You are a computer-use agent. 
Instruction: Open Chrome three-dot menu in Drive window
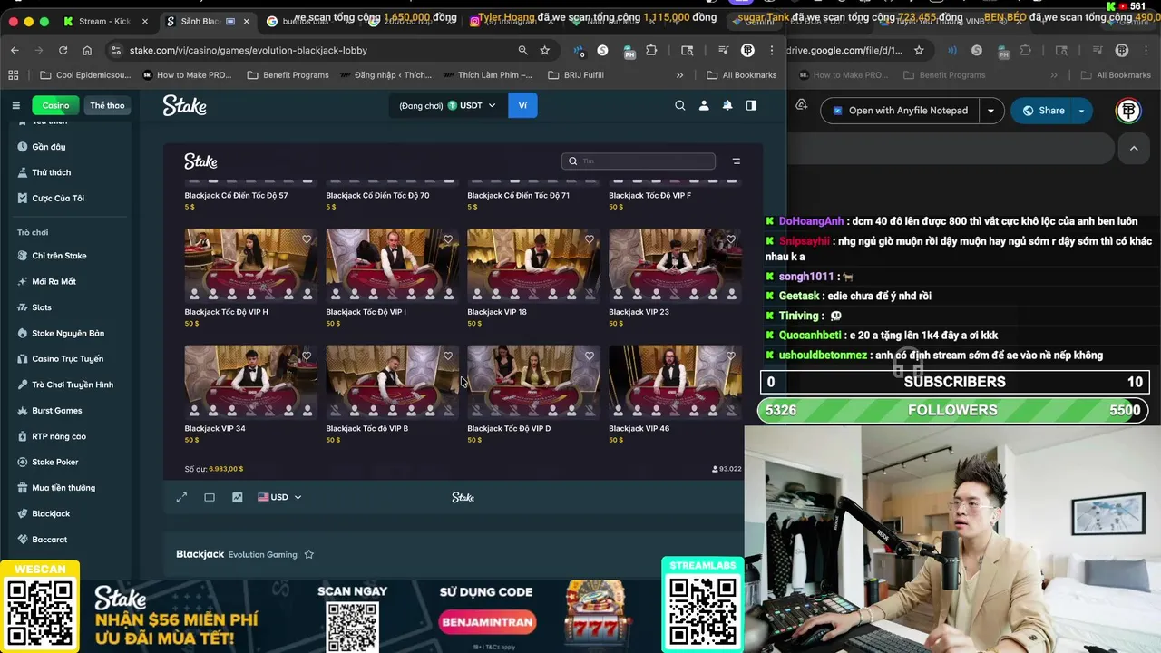tap(1146, 50)
